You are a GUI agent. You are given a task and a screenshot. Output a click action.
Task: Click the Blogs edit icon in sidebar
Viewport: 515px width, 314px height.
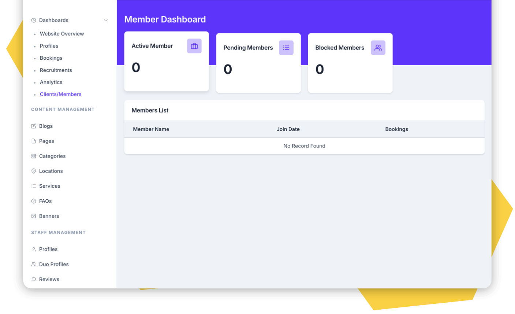pos(33,126)
